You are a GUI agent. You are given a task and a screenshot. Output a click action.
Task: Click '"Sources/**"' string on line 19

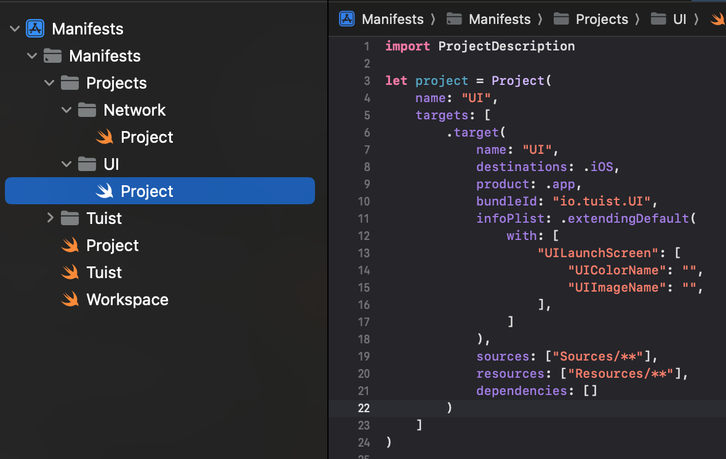point(598,356)
